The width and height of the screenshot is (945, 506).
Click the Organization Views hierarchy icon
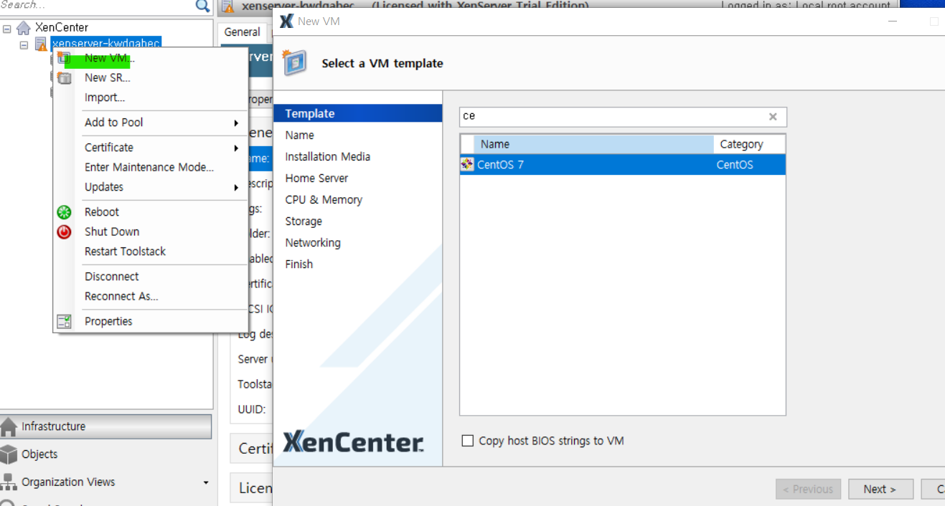click(9, 482)
